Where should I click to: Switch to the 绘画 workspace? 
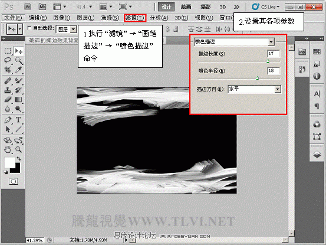click(186, 7)
